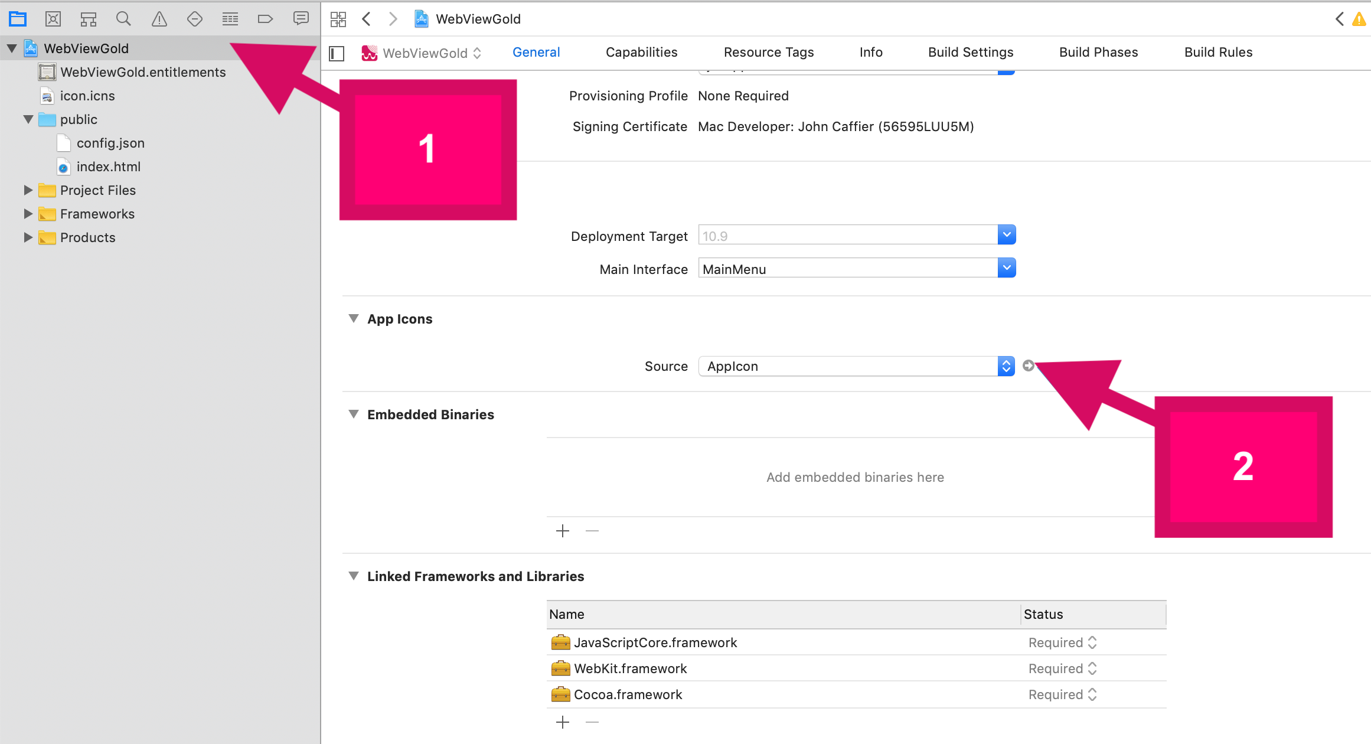Open the Issue navigator warning icon
1371x744 pixels.
tap(159, 19)
